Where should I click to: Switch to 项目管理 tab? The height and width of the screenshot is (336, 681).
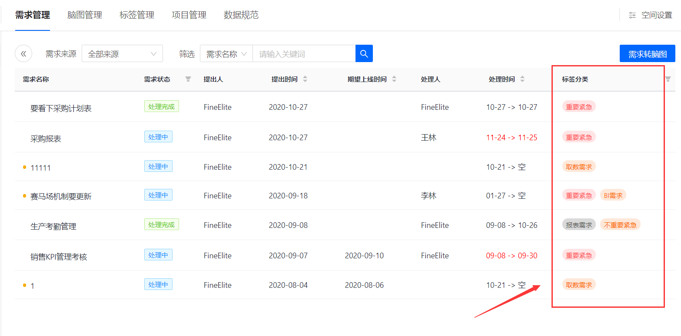pos(189,15)
